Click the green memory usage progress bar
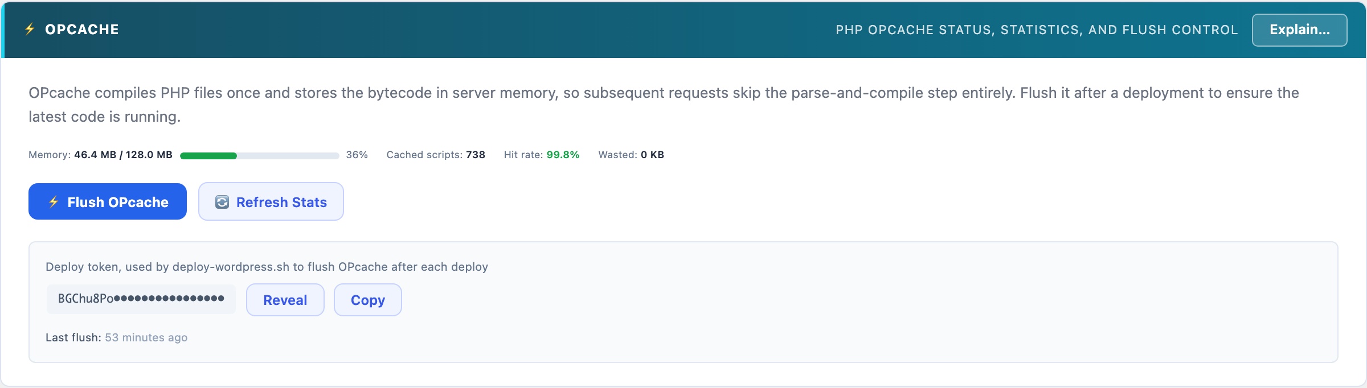The image size is (1367, 388). coord(260,155)
